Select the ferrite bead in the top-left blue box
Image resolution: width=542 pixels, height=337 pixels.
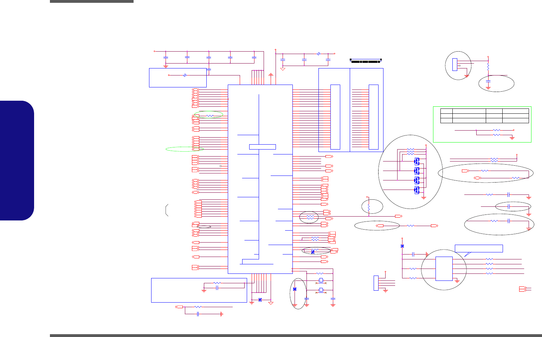[x=185, y=75]
